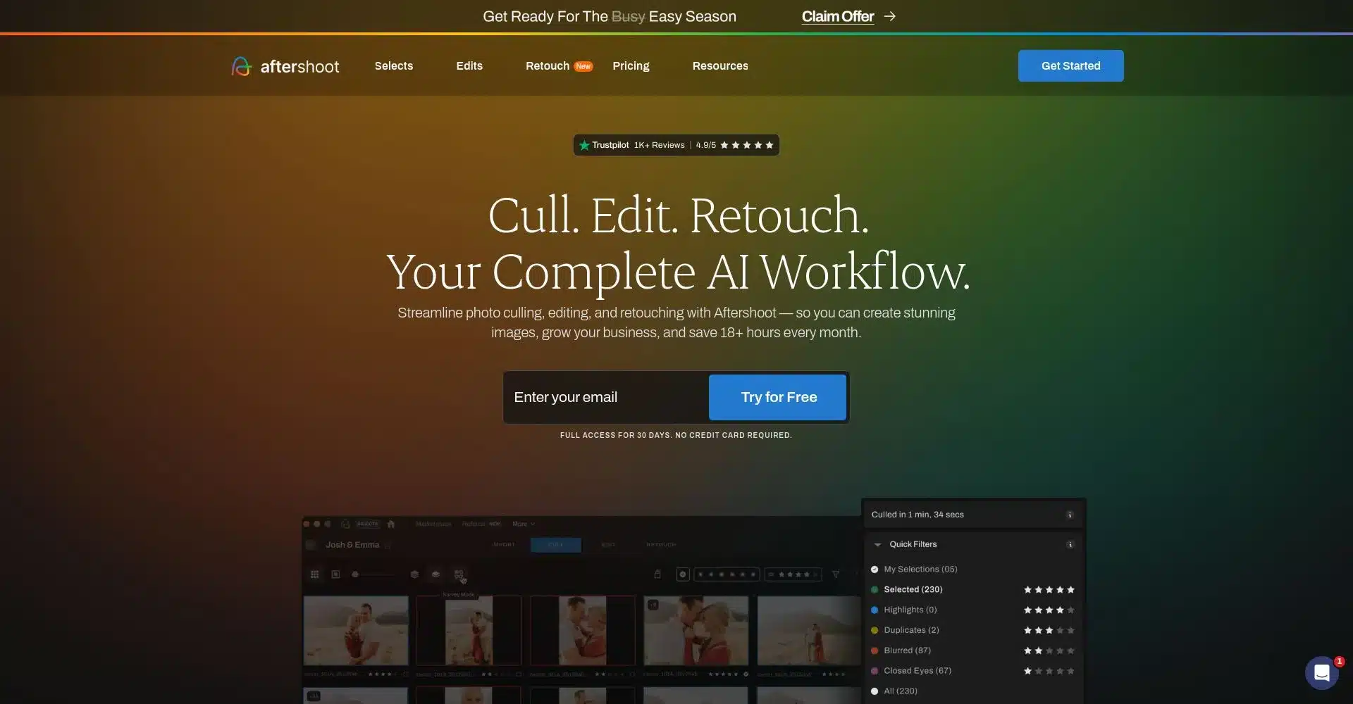The image size is (1353, 704).
Task: Click the single image view icon in preview
Action: 335,574
